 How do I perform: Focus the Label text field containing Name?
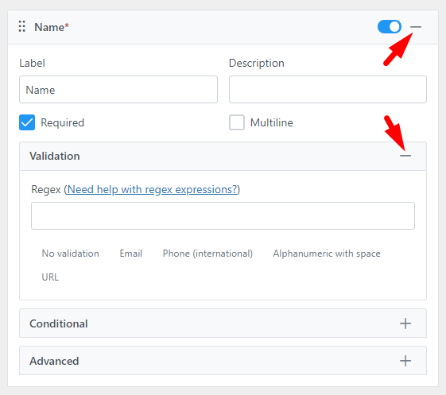point(118,90)
